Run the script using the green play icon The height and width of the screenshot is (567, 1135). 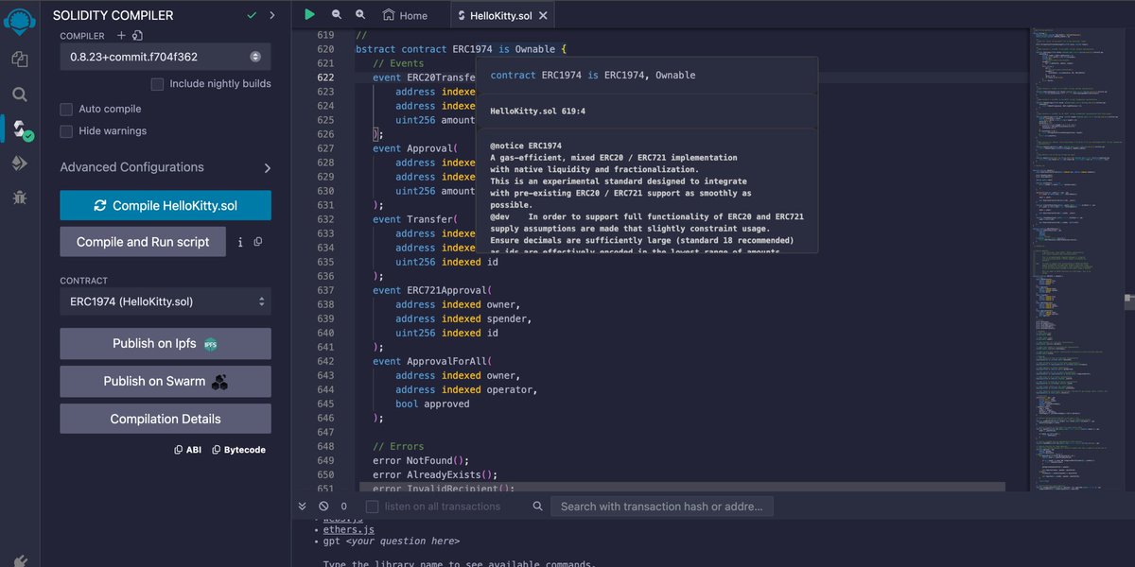pyautogui.click(x=309, y=14)
